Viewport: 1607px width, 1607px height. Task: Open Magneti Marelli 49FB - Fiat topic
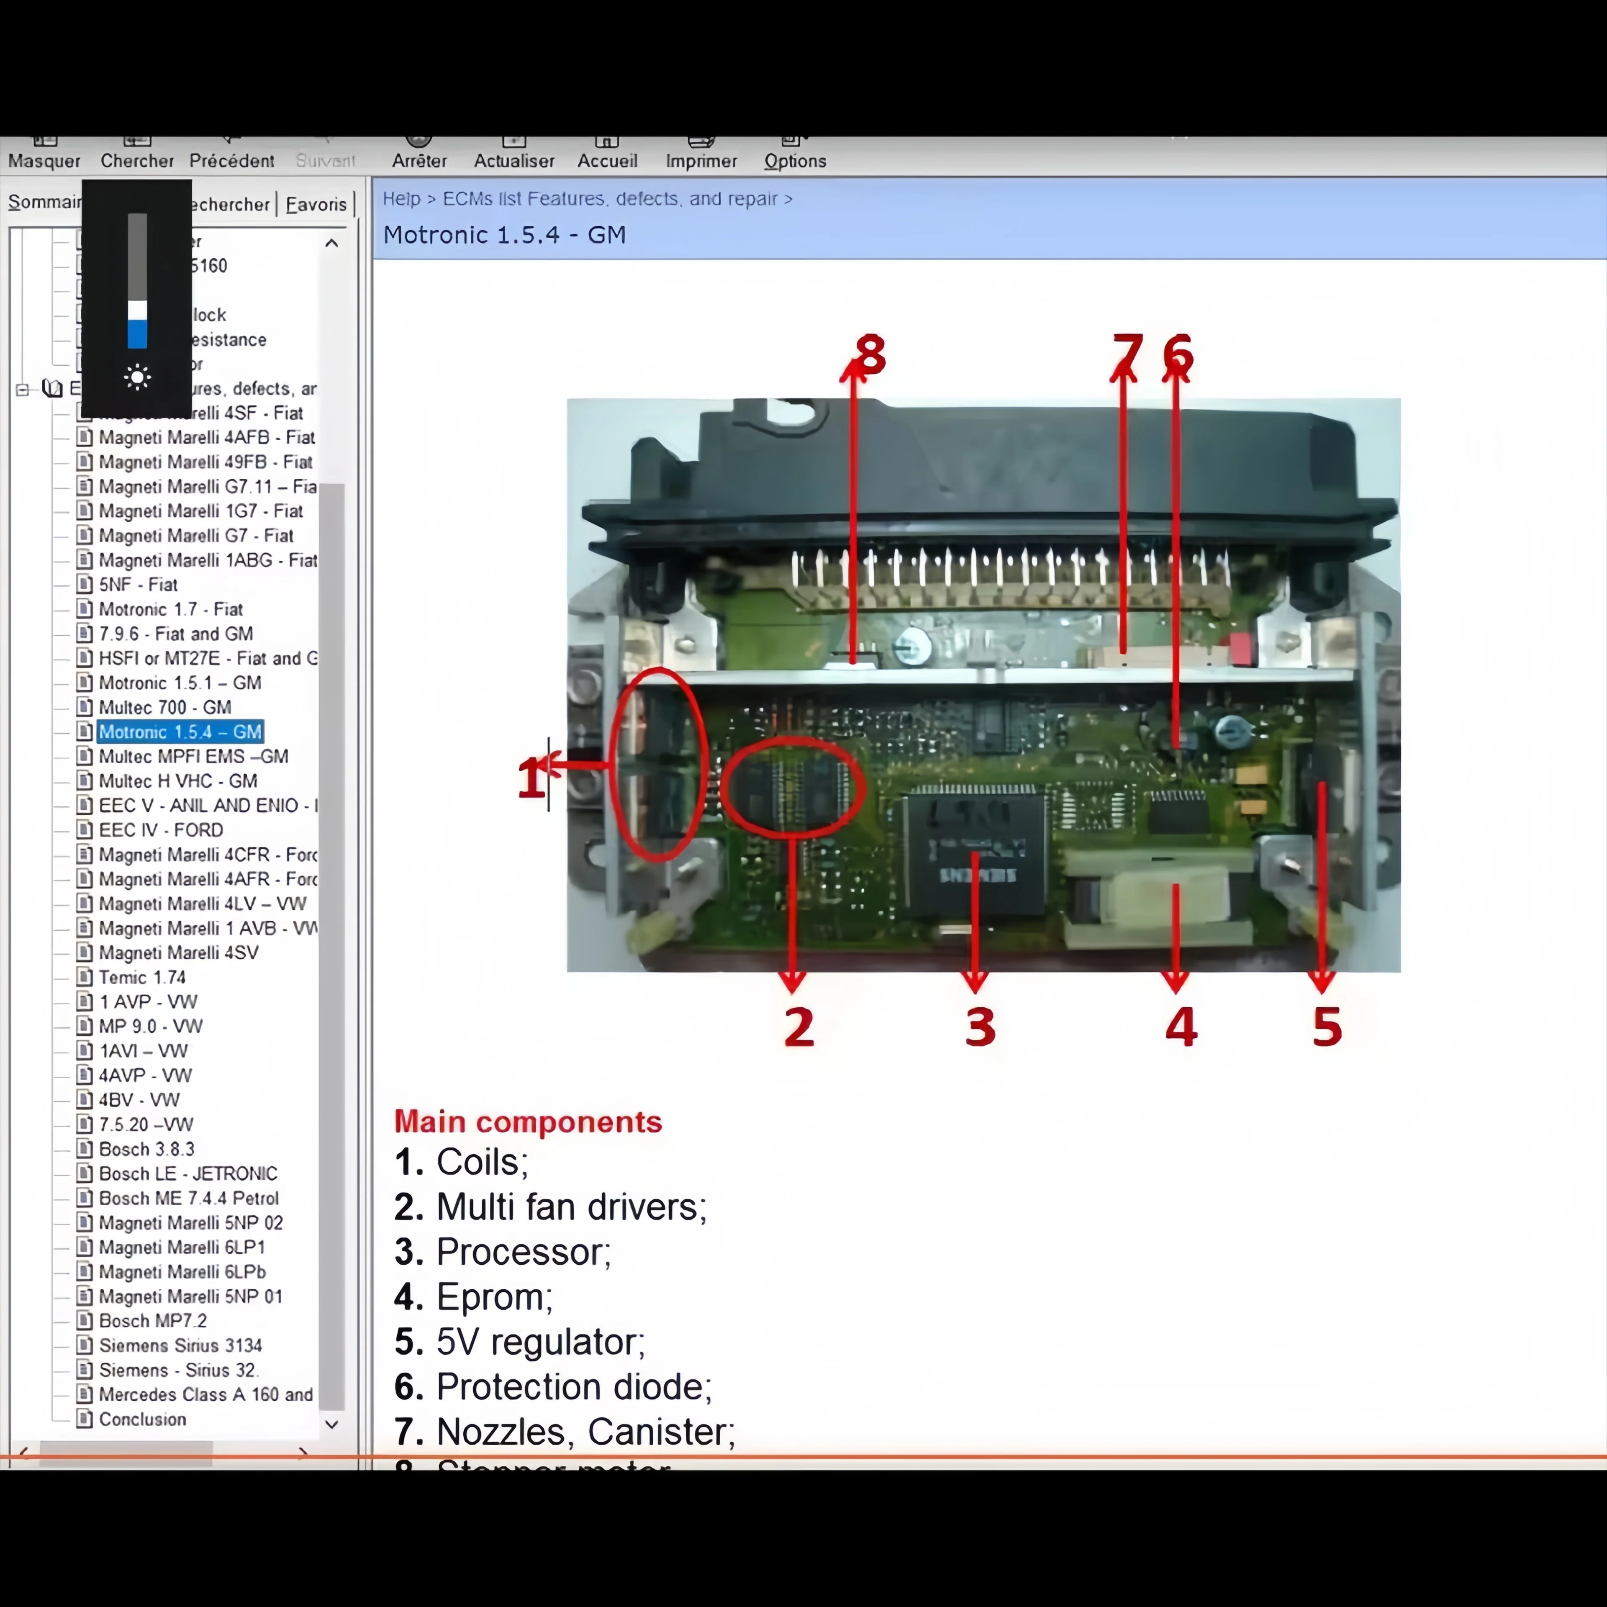pyautogui.click(x=205, y=462)
